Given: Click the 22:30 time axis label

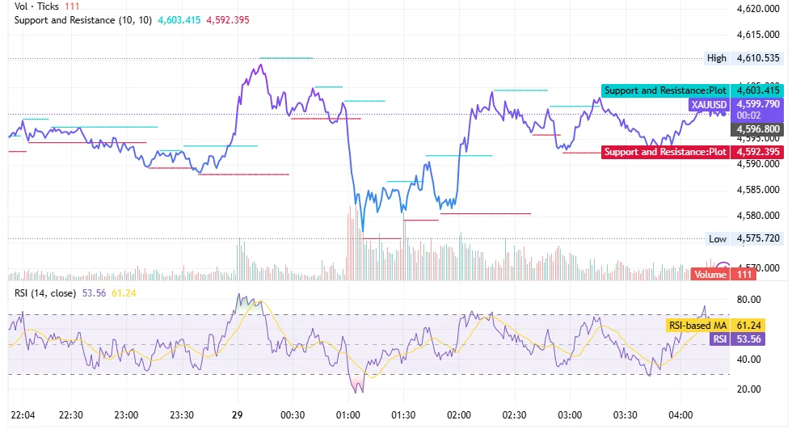Looking at the screenshot, I should (x=70, y=414).
